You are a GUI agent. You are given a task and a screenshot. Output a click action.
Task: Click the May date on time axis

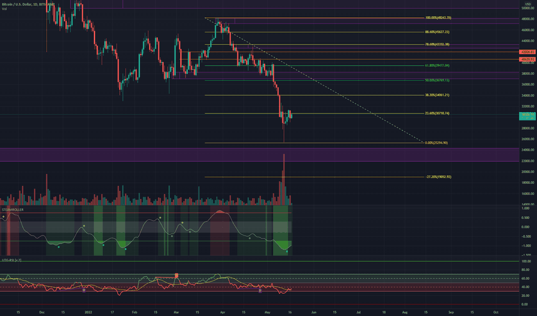[267, 312]
